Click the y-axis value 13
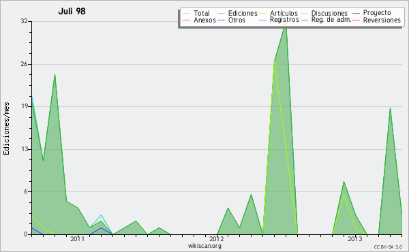This screenshot has width=409, height=252. [25, 149]
